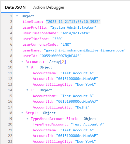130x144 pixels.
Task: Click the index 1 key label
Action: (x=33, y=90)
